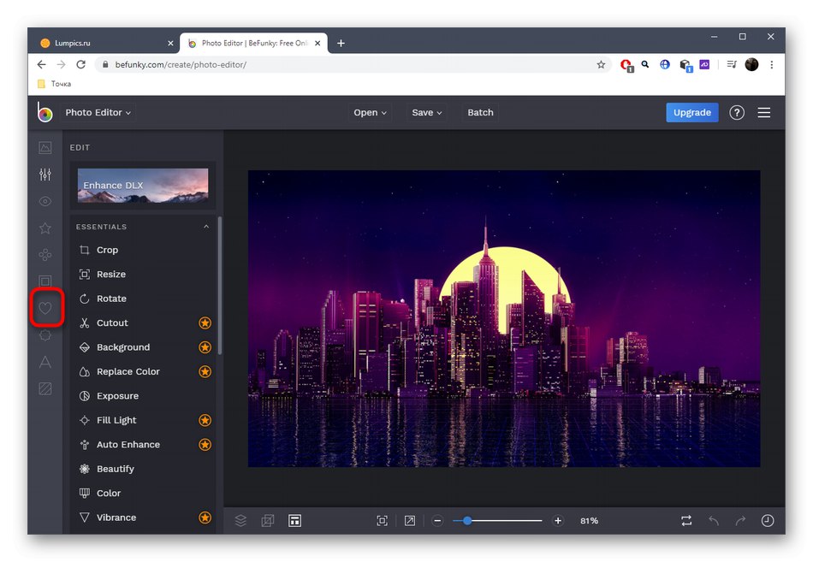Expand the Open dropdown menu
Image resolution: width=813 pixels, height=562 pixels.
coord(370,112)
